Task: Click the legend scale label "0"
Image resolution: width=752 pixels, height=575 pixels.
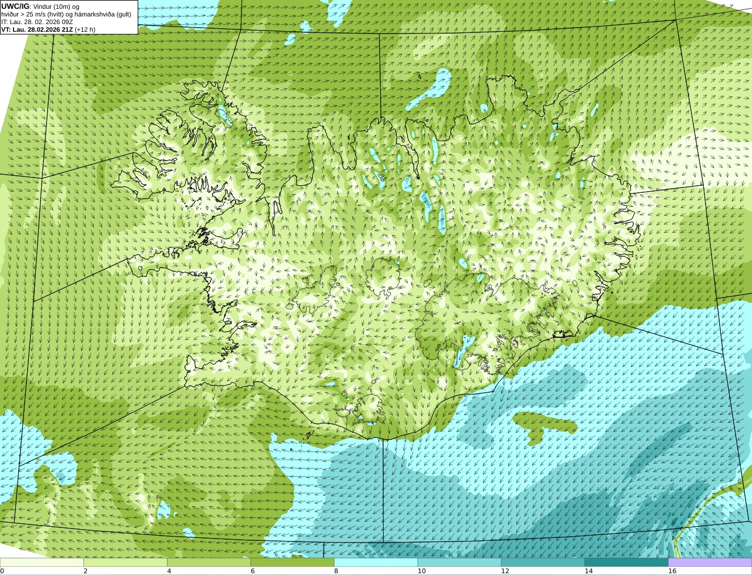Action: (x=2, y=571)
